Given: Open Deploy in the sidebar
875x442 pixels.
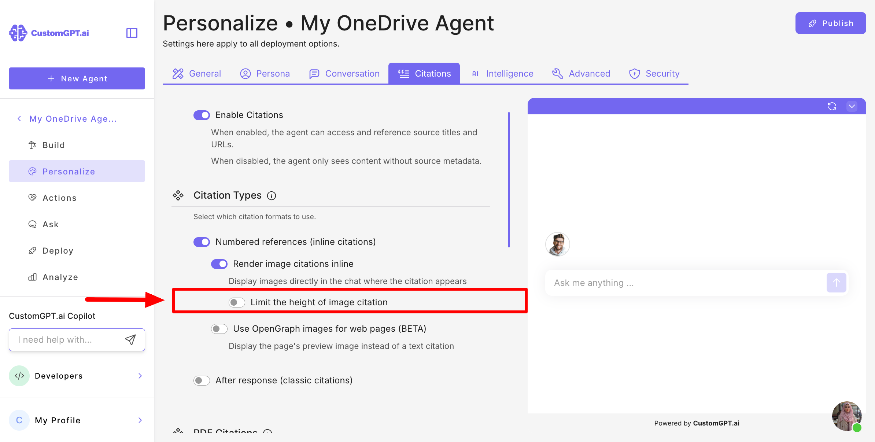Looking at the screenshot, I should pos(58,251).
